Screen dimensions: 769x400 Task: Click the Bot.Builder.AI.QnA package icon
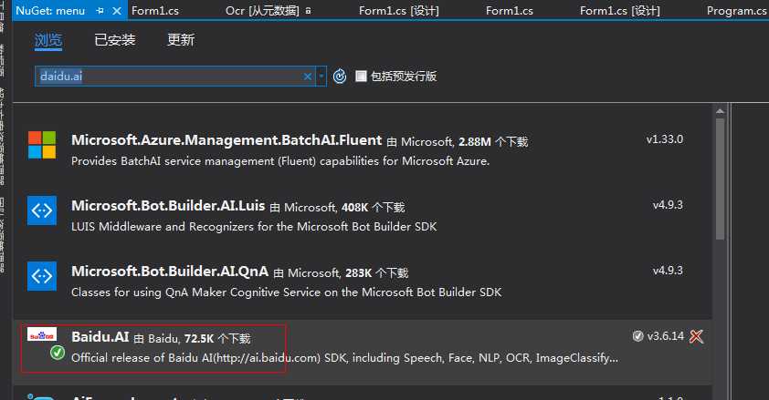tap(42, 276)
